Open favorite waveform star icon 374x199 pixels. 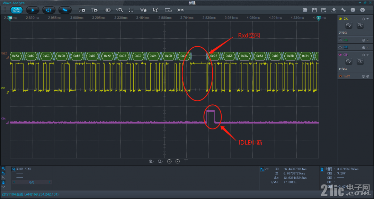[143, 10]
